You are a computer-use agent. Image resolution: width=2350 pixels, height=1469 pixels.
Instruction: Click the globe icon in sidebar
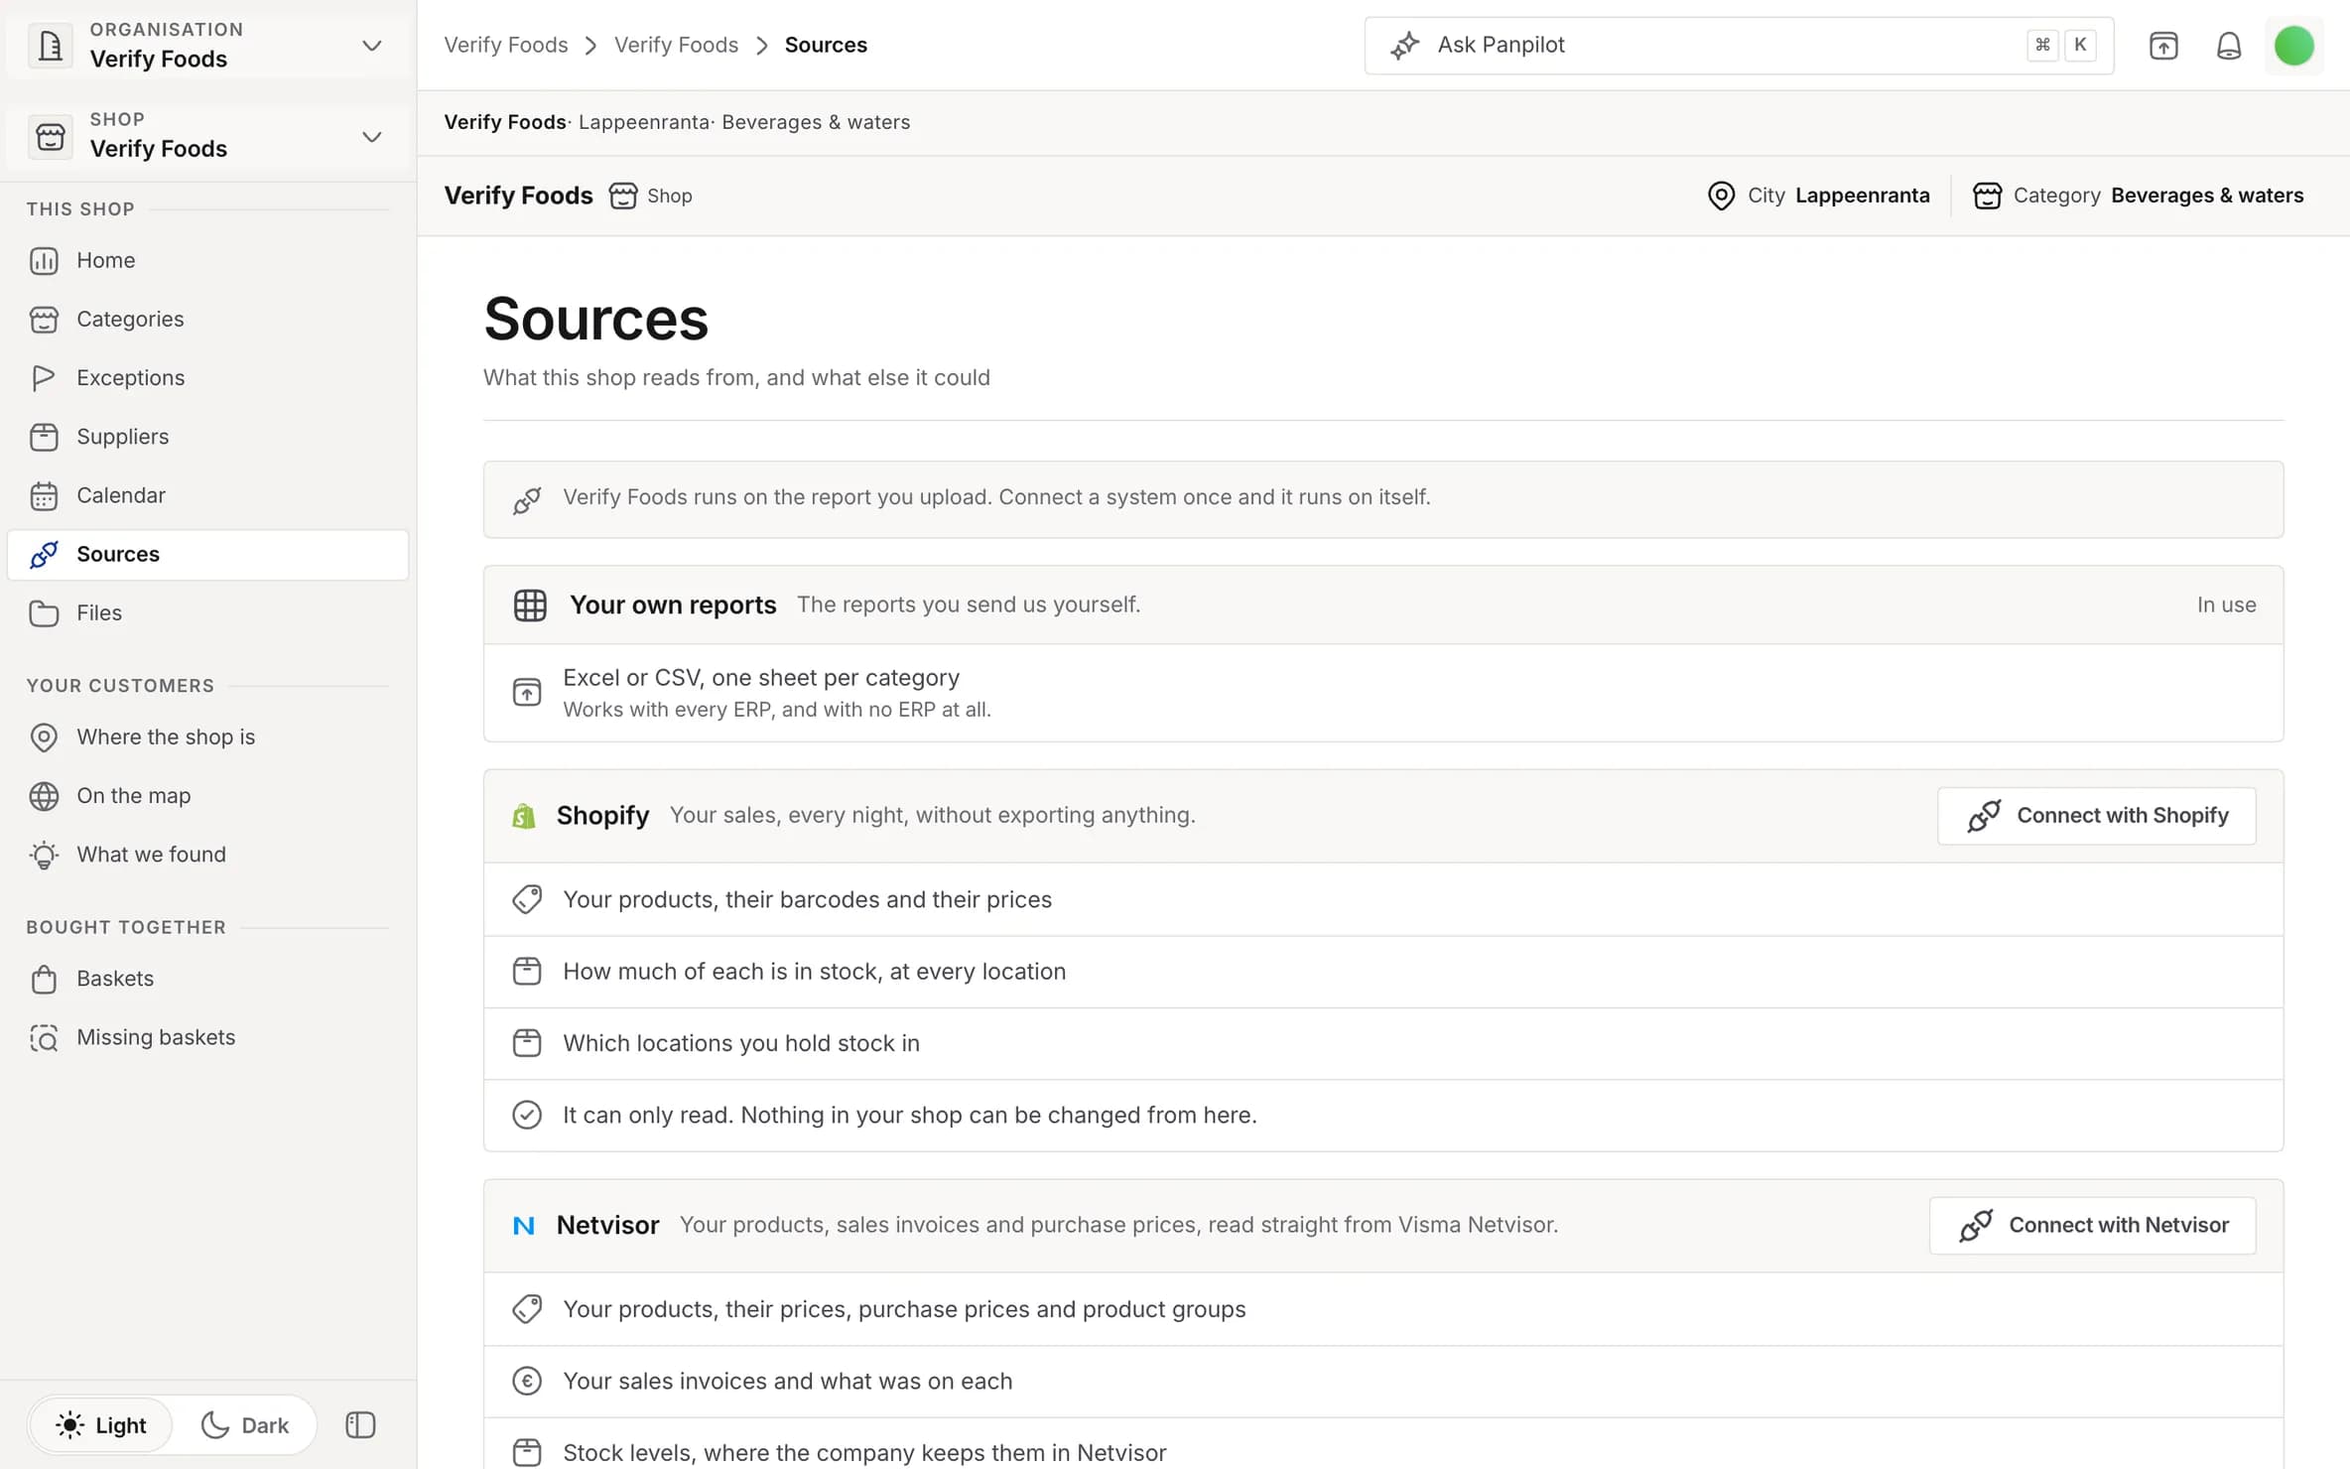(x=44, y=796)
